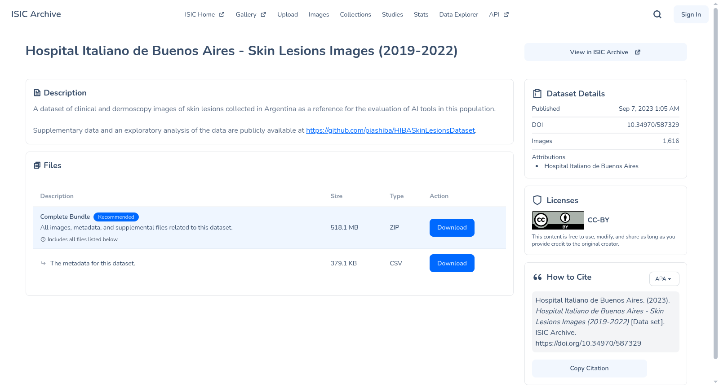Click the Type column header
The width and height of the screenshot is (719, 386).
397,196
